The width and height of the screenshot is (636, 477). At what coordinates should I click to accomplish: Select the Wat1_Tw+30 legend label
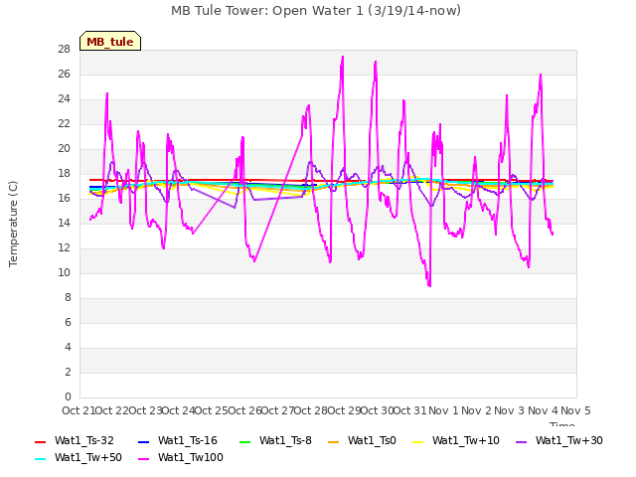coord(569,440)
